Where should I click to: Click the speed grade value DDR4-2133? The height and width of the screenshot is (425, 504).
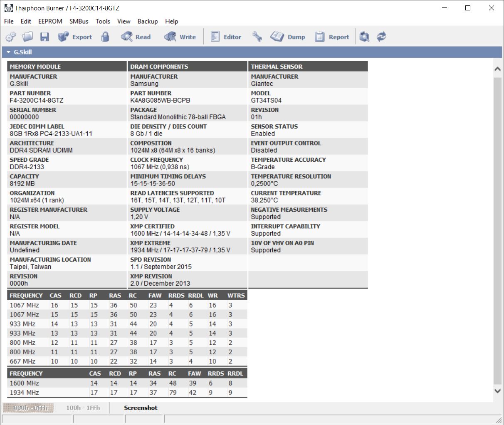coord(27,167)
